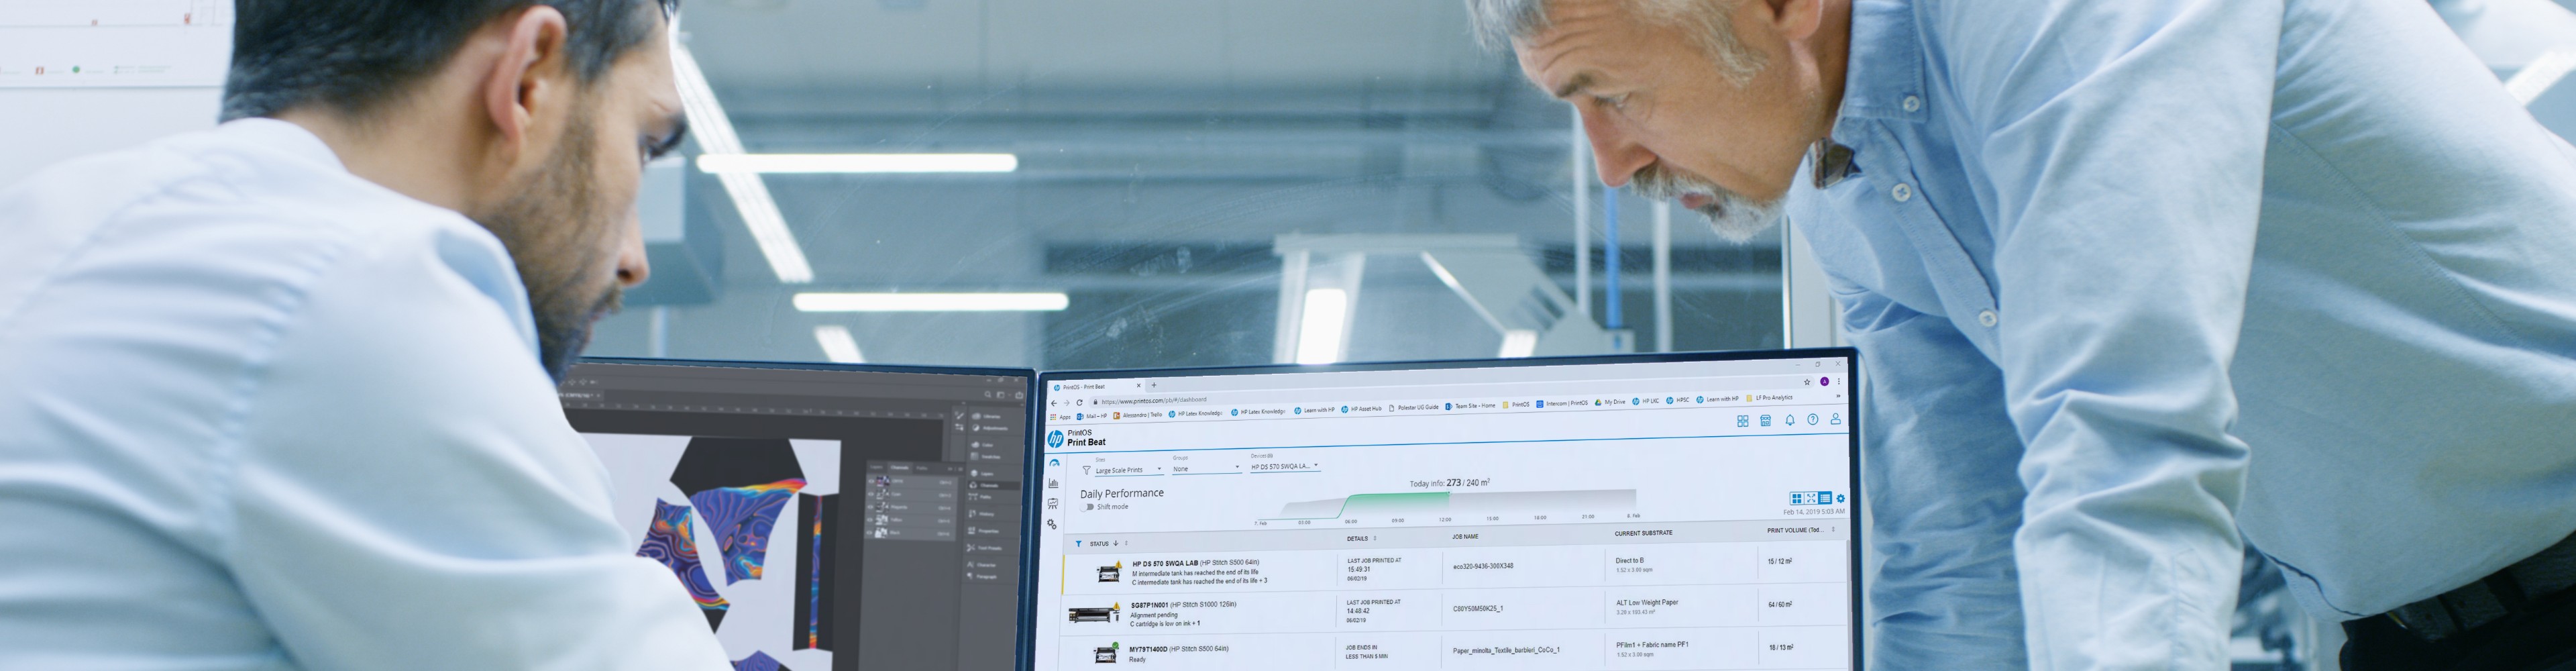Open the bar chart reports icon in sidebar
The height and width of the screenshot is (671, 2576).
[x=1054, y=483]
